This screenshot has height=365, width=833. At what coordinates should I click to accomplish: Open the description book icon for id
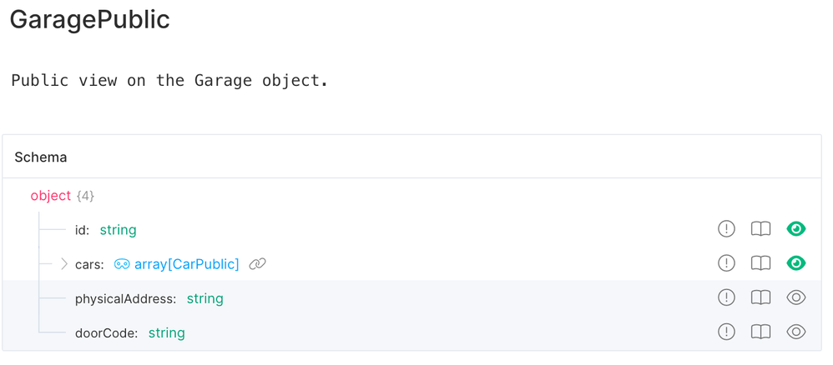[x=760, y=229]
